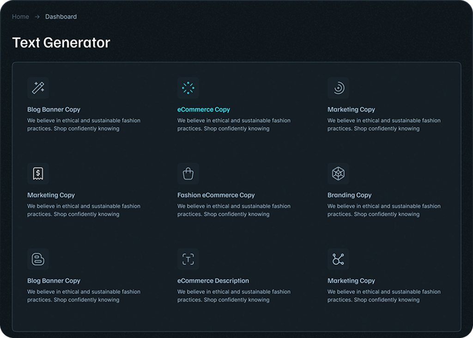Screen dimensions: 473x338
Task: Click the geometric cube icon above Branding Copy
Action: (338, 173)
